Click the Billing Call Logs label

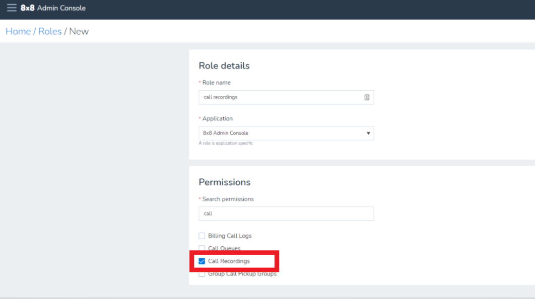tap(230, 236)
